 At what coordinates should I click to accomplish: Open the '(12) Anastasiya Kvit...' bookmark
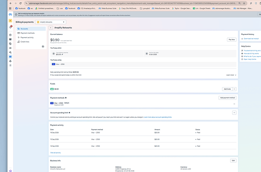pyautogui.click(x=87, y=8)
